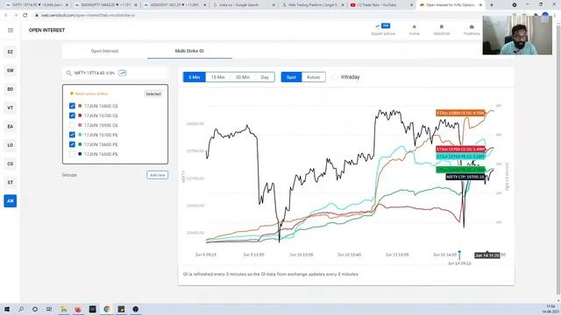Open the Windows Start menu

[6, 309]
